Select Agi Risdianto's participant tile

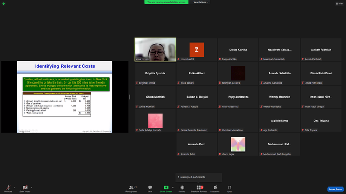280,121
